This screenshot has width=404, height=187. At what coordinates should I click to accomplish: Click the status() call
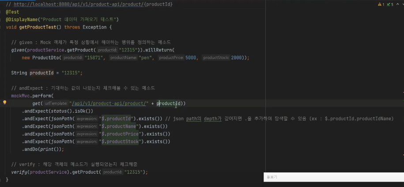(x=60, y=111)
